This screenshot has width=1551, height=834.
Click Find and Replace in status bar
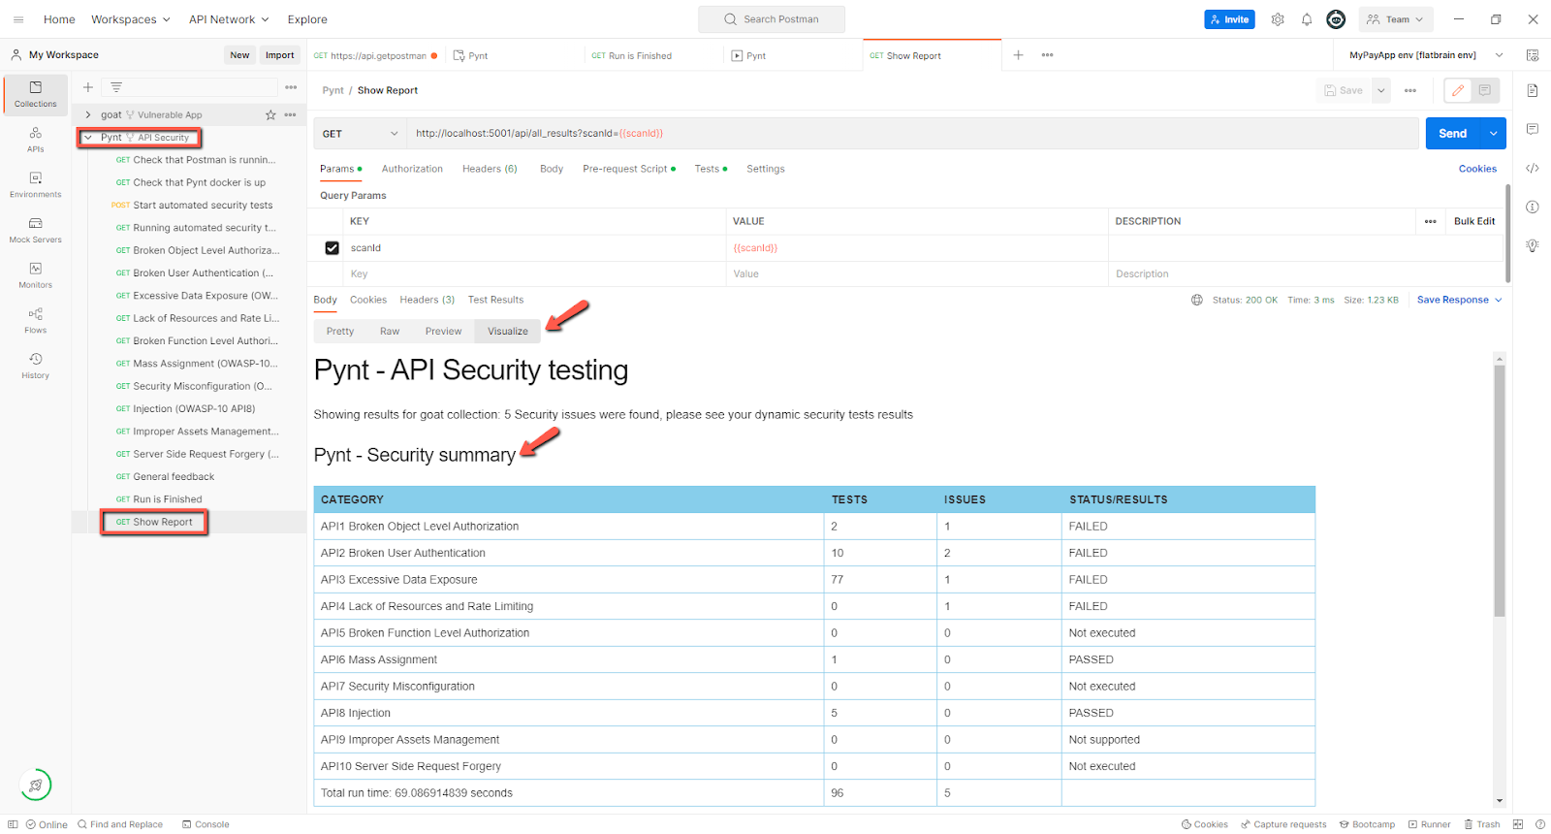click(120, 824)
